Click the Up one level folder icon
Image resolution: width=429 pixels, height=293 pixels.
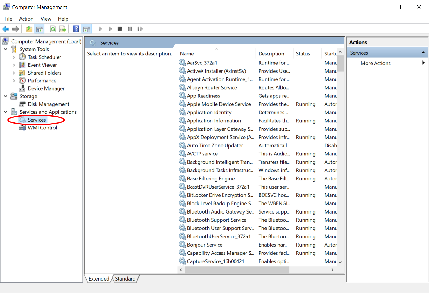pos(29,29)
